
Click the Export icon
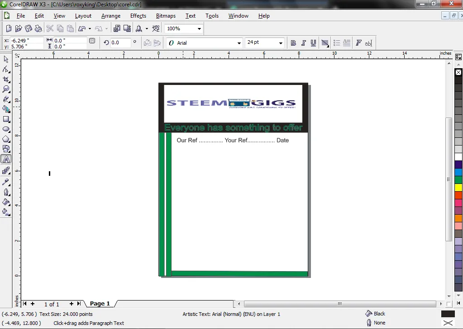point(127,28)
